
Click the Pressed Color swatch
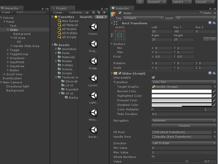point(182,100)
